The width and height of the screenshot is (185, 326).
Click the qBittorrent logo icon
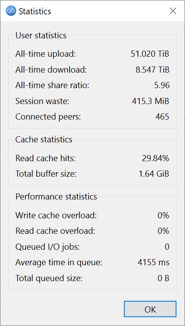(11, 11)
